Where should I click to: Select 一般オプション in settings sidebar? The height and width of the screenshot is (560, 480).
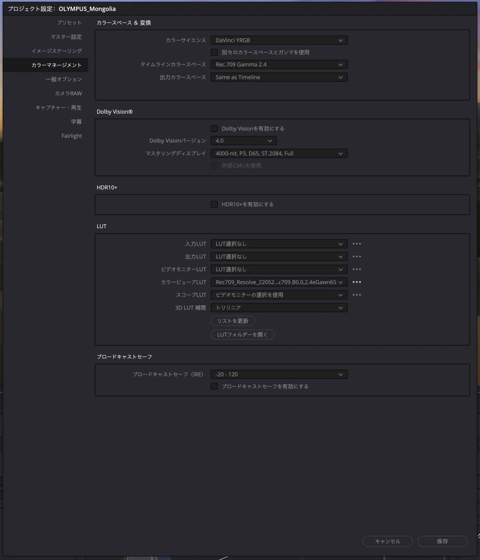[64, 79]
